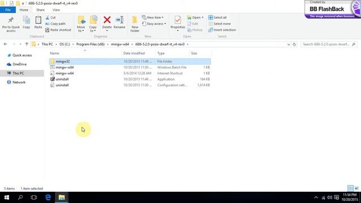Click Select all in ribbon
Viewport: 361px width, 203px height.
(x=218, y=17)
